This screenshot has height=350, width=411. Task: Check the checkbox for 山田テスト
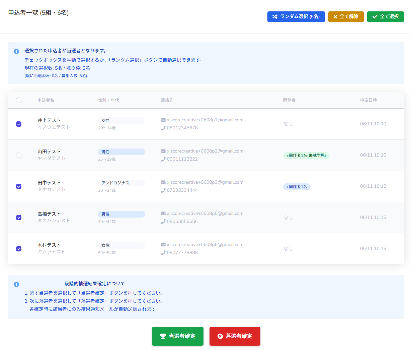19,155
